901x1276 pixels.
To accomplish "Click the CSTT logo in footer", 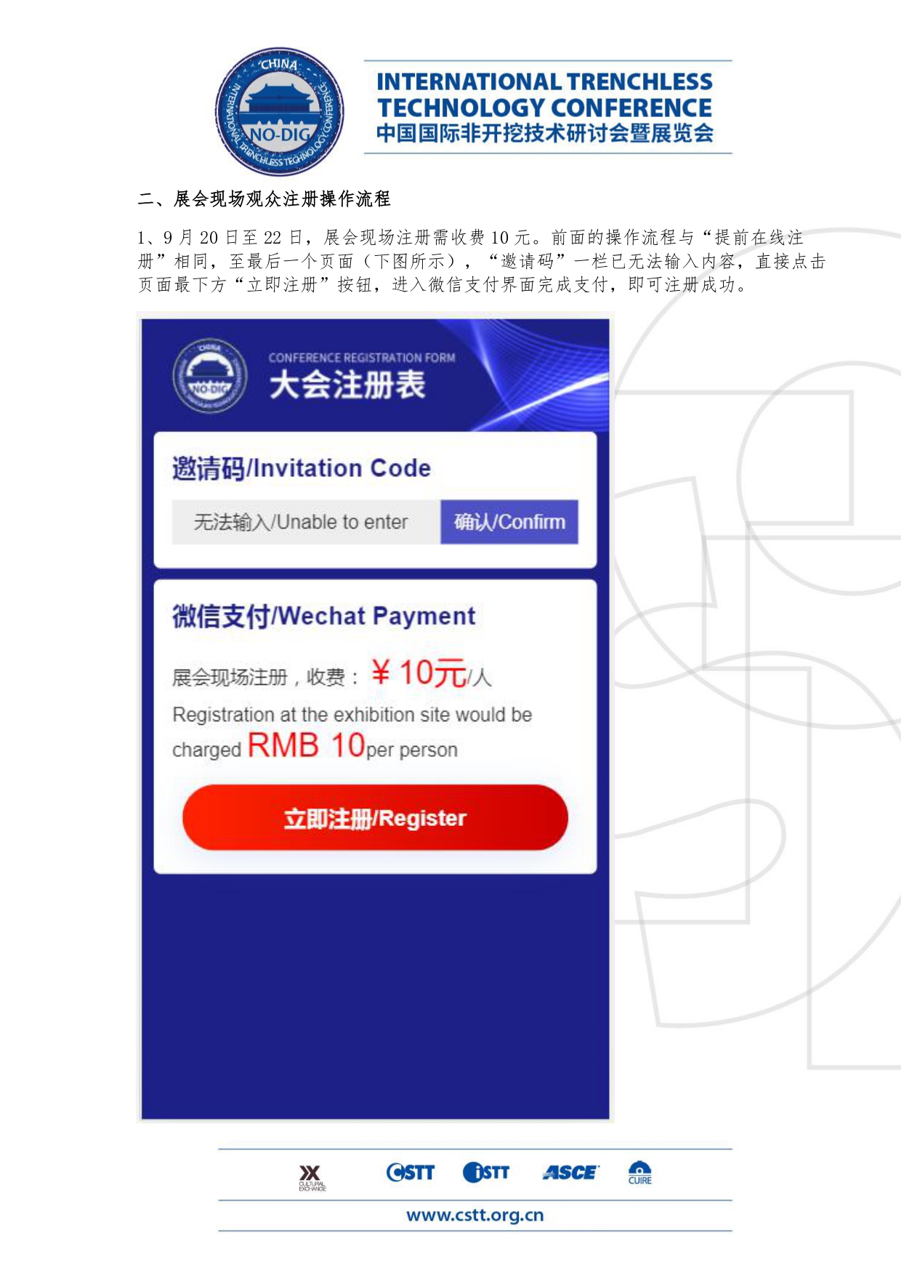I will pyautogui.click(x=410, y=1172).
